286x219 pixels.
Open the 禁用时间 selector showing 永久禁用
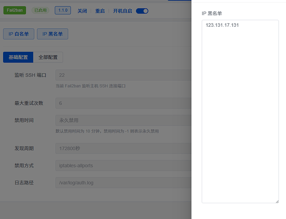[123, 120]
